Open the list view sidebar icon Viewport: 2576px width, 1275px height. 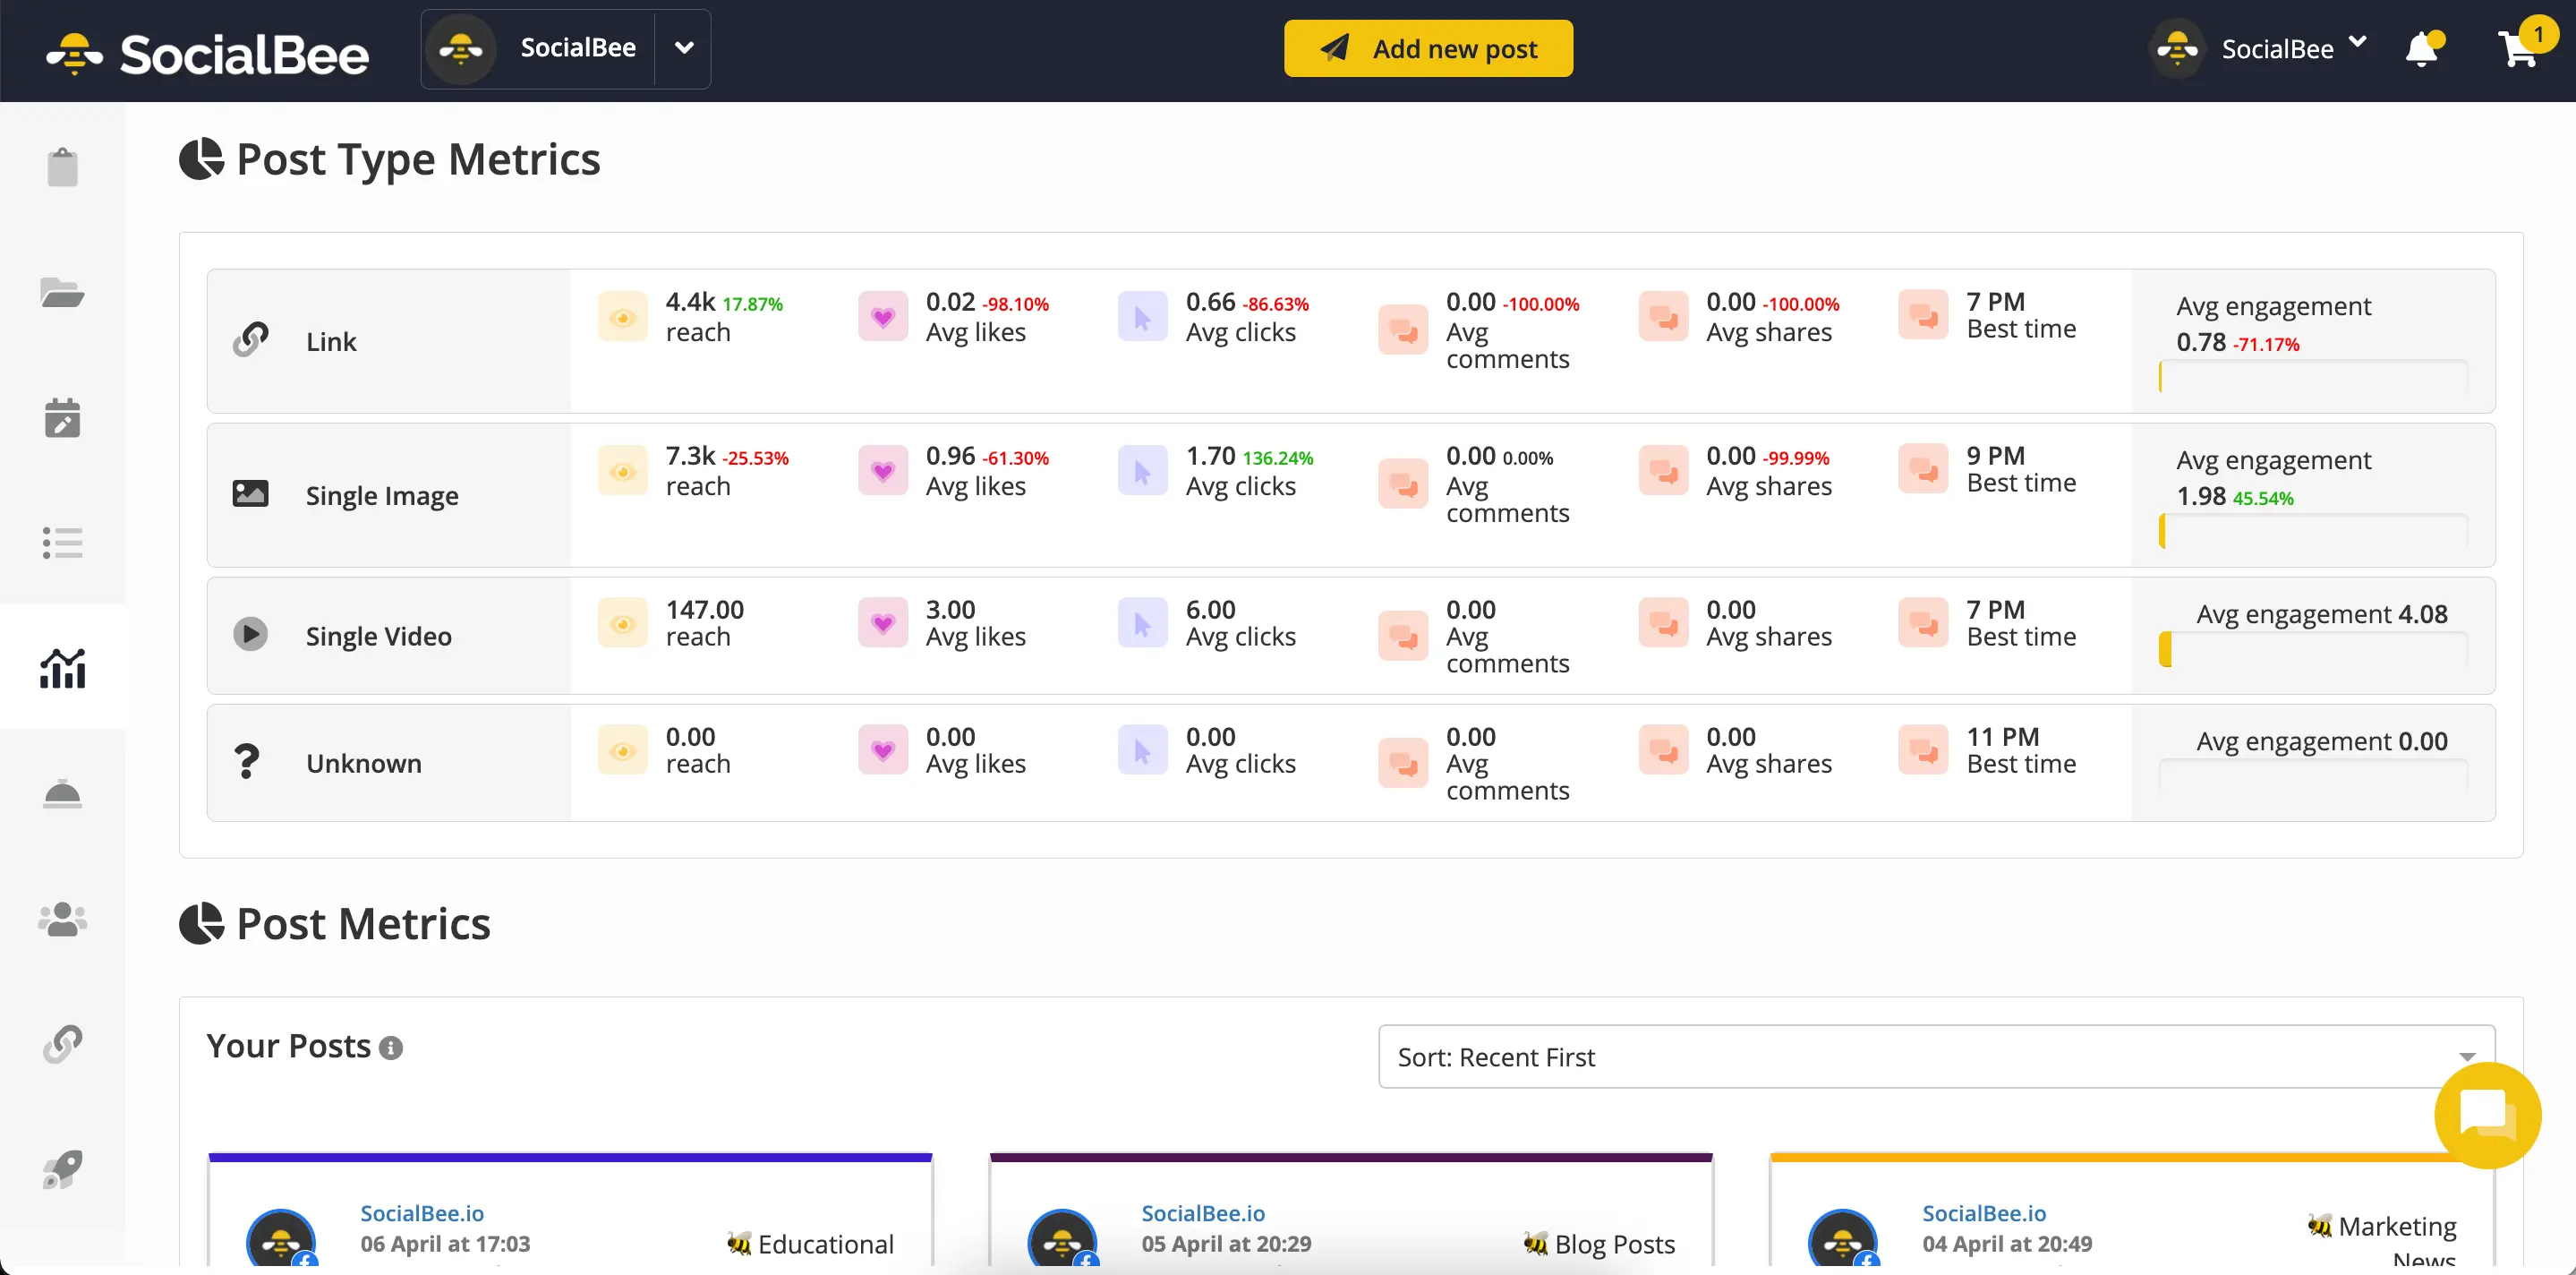coord(62,543)
